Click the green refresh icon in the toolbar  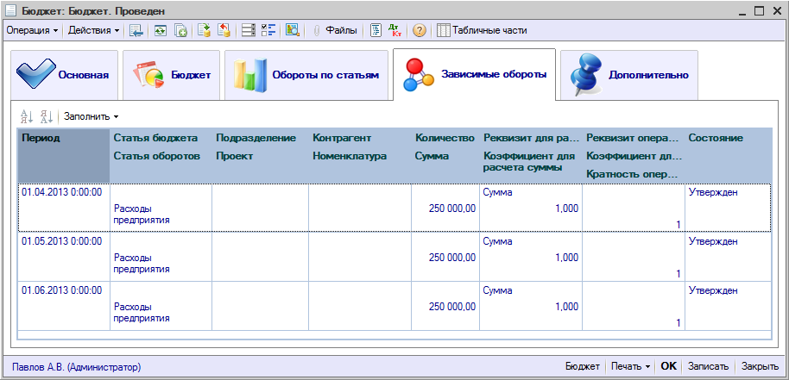160,30
